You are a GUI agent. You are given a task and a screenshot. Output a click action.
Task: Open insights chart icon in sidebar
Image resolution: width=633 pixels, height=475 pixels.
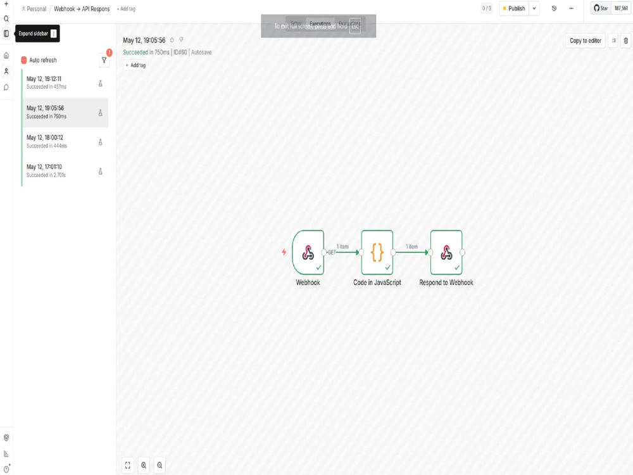[6, 453]
